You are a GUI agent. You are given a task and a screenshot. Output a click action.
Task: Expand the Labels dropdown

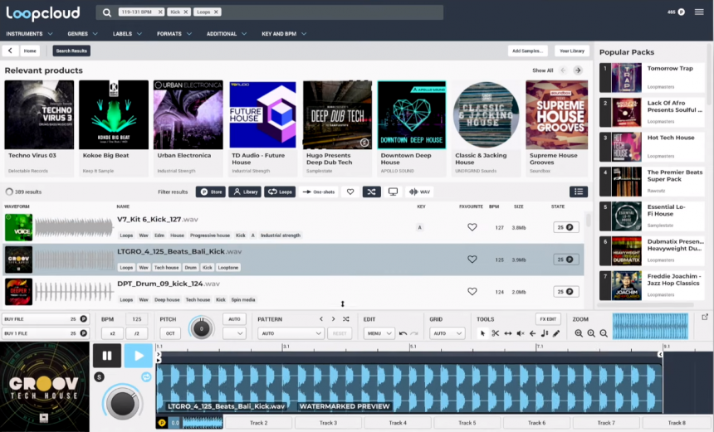127,34
